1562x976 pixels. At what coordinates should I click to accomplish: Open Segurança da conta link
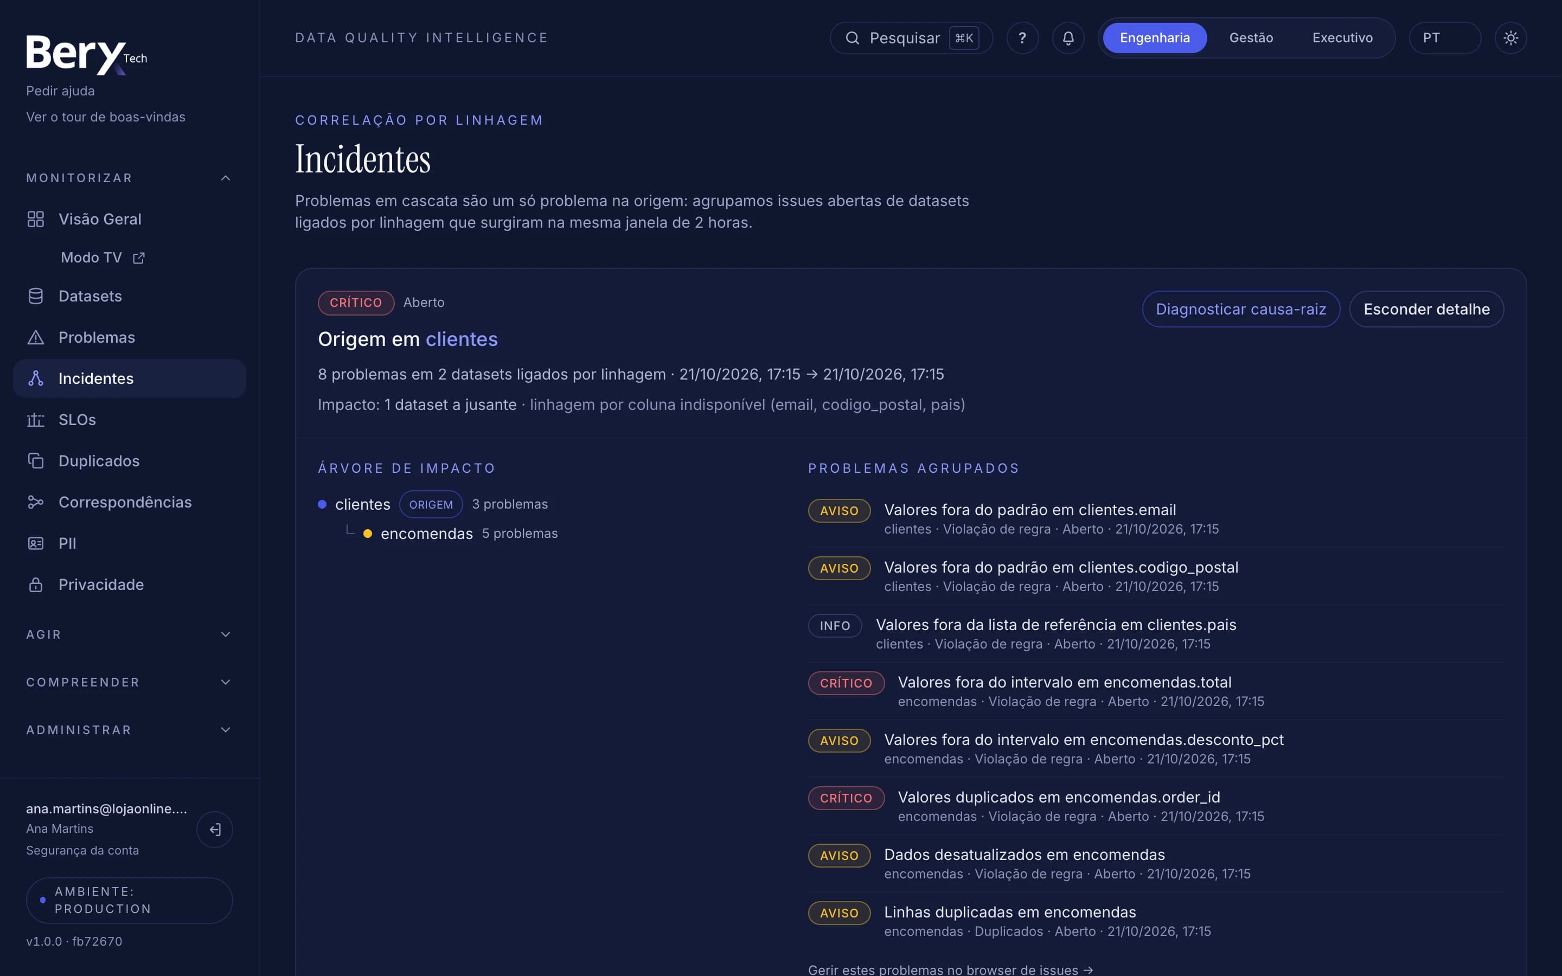point(82,851)
